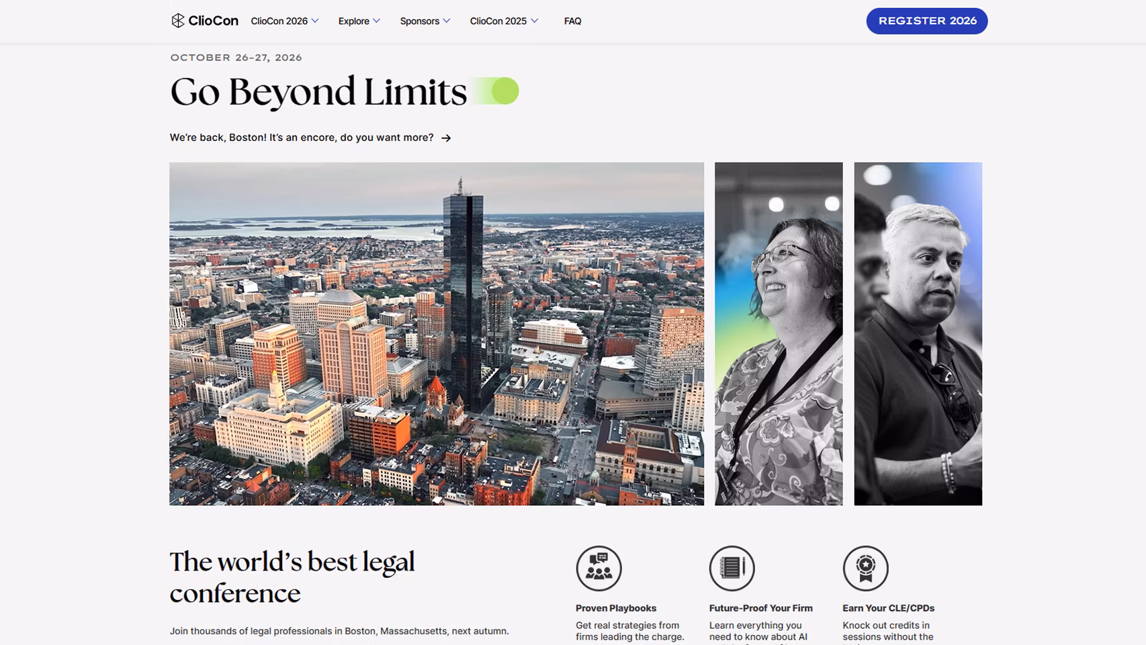Expand the ClioCon 2025 chevron

pyautogui.click(x=535, y=21)
